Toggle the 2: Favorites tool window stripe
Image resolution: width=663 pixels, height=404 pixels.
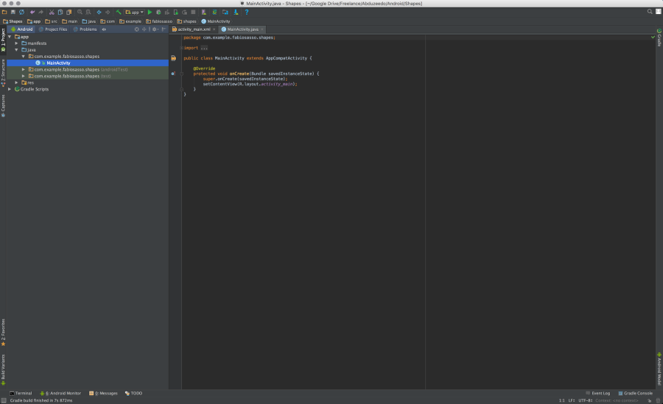pos(3,332)
